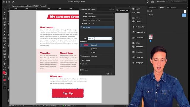Screen dimensions: 190x107
Task: Open the URL history dropdown arrow
Action: pyautogui.click(x=113, y=38)
